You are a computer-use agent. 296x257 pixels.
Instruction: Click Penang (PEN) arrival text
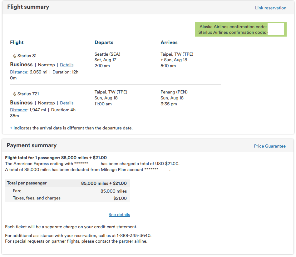coord(174,92)
